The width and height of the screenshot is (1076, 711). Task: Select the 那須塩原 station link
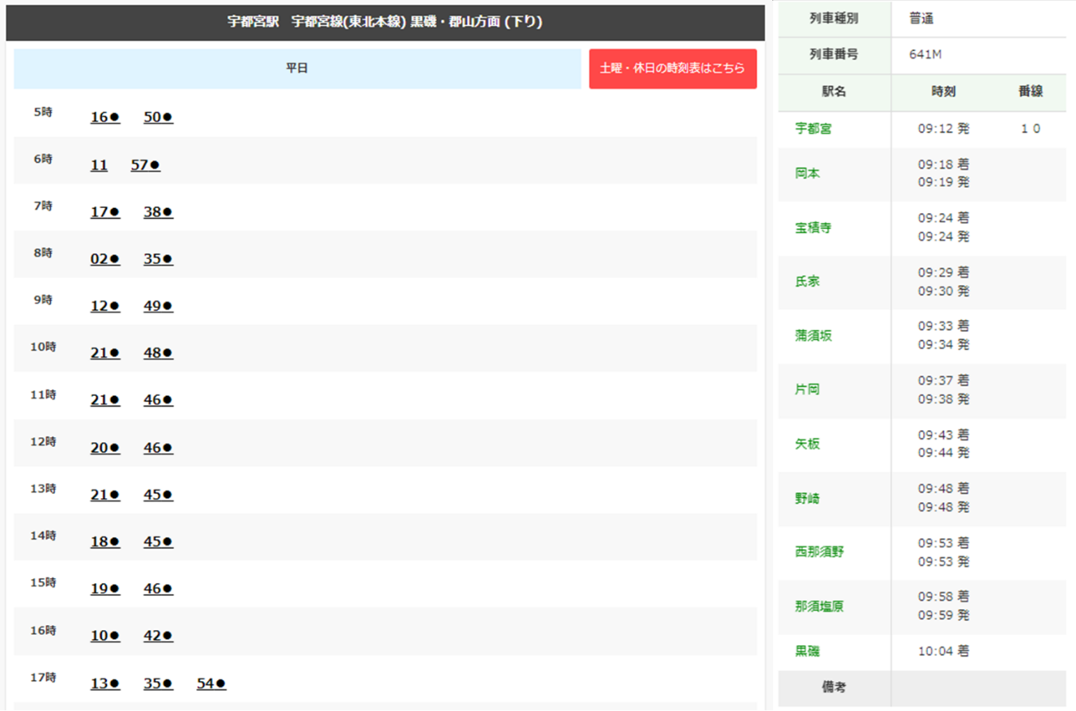click(819, 606)
